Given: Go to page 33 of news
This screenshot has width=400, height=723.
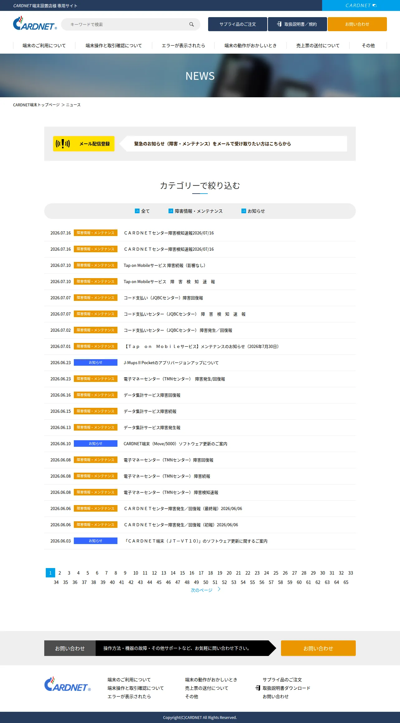Looking at the screenshot, I should point(351,573).
